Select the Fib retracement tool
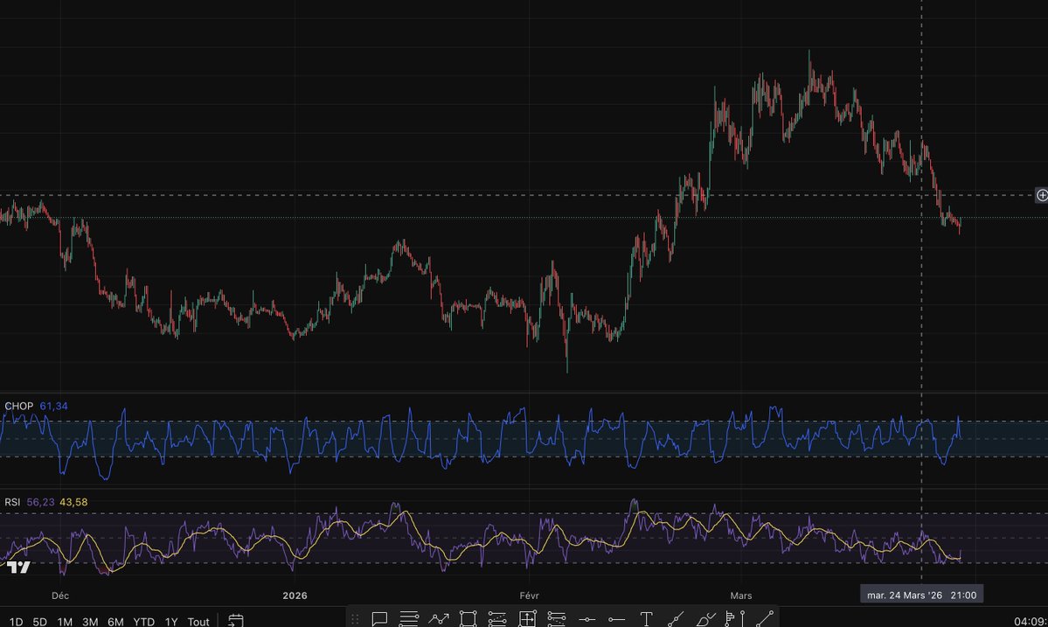 (408, 620)
